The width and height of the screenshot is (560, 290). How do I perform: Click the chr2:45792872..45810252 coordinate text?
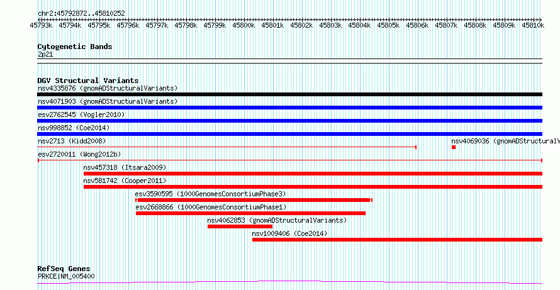pos(81,14)
